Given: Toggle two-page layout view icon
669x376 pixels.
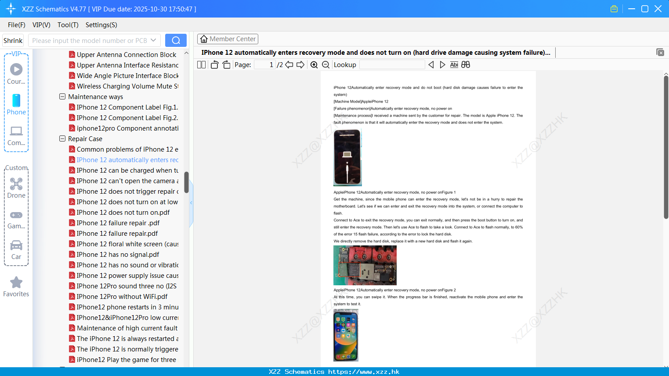Looking at the screenshot, I should (x=202, y=65).
